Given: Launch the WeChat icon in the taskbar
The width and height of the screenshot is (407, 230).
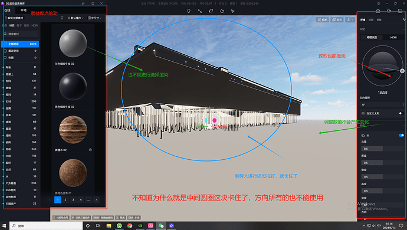Looking at the screenshot, I should [x=161, y=226].
